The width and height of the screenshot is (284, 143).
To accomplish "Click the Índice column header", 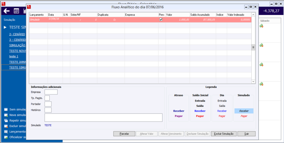I will pyautogui.click(x=221, y=15).
